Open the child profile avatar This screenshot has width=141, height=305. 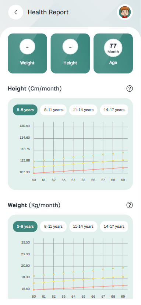pyautogui.click(x=125, y=12)
